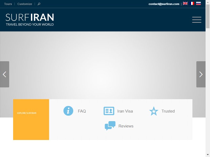Open the Tours menu item
This screenshot has width=210, height=157.
(8, 4)
